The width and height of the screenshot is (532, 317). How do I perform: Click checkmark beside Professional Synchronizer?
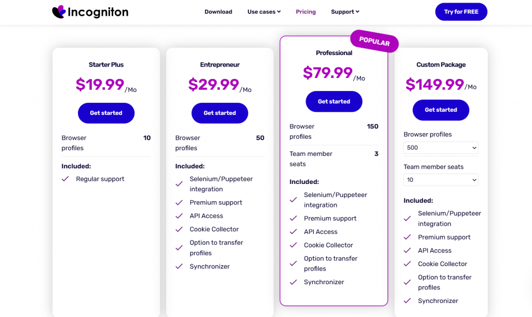pyautogui.click(x=294, y=282)
